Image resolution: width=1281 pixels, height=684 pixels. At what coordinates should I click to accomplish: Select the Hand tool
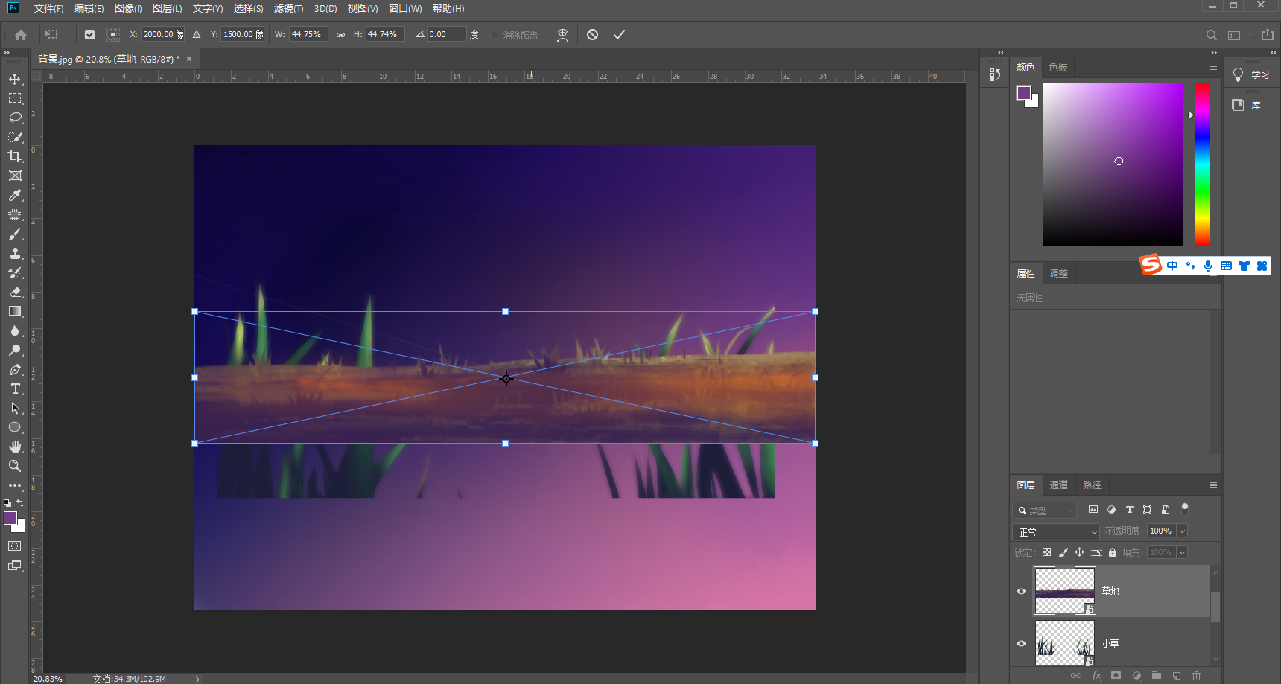15,447
